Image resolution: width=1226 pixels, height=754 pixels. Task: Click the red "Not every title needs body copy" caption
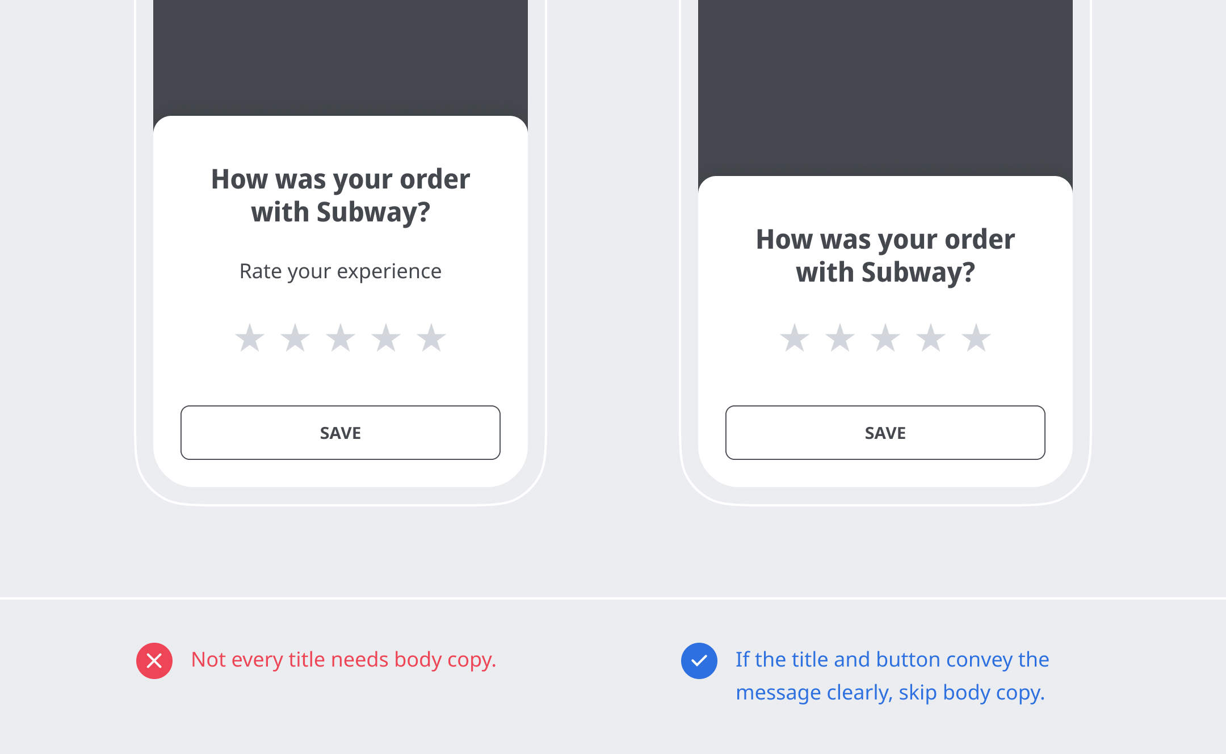343,660
